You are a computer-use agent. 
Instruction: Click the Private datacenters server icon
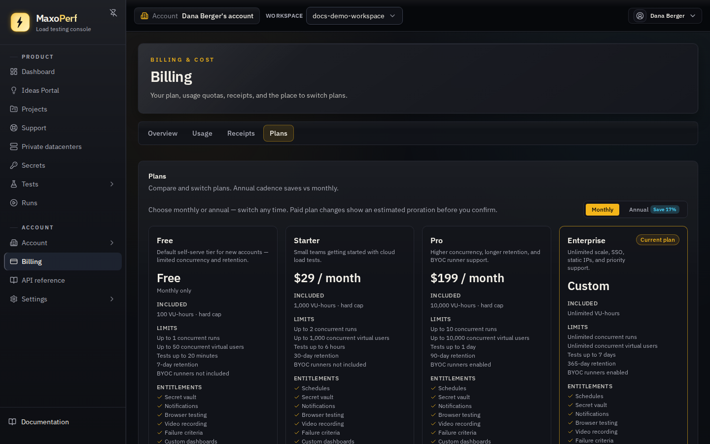click(x=14, y=147)
